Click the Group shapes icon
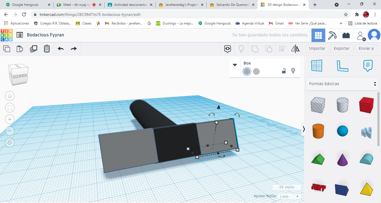The image size is (381, 203). point(255,49)
